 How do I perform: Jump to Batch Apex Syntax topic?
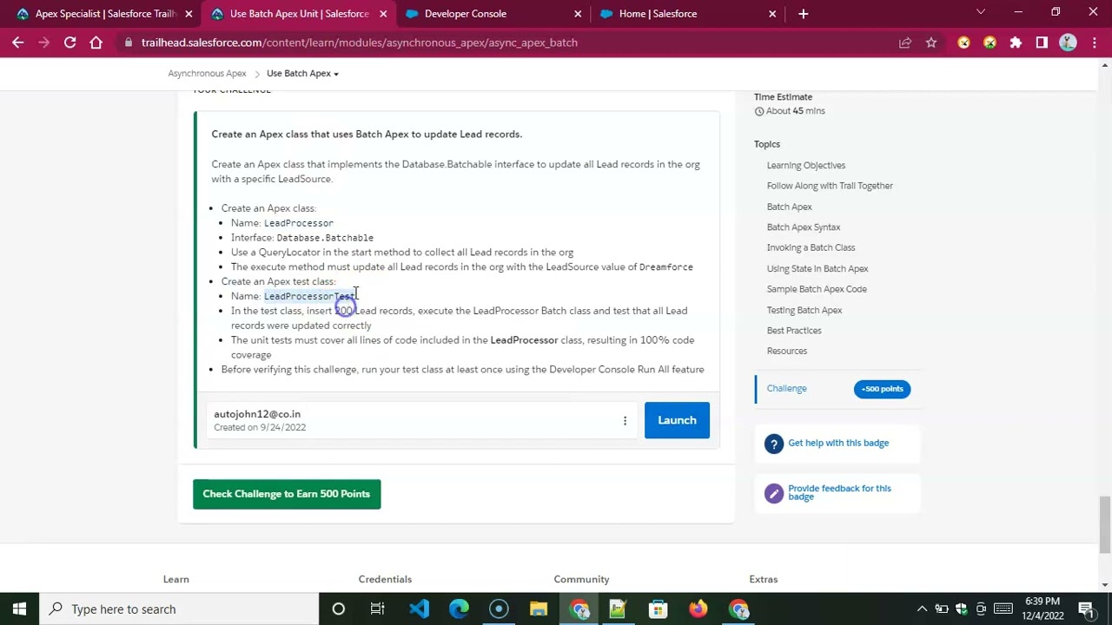pyautogui.click(x=804, y=227)
